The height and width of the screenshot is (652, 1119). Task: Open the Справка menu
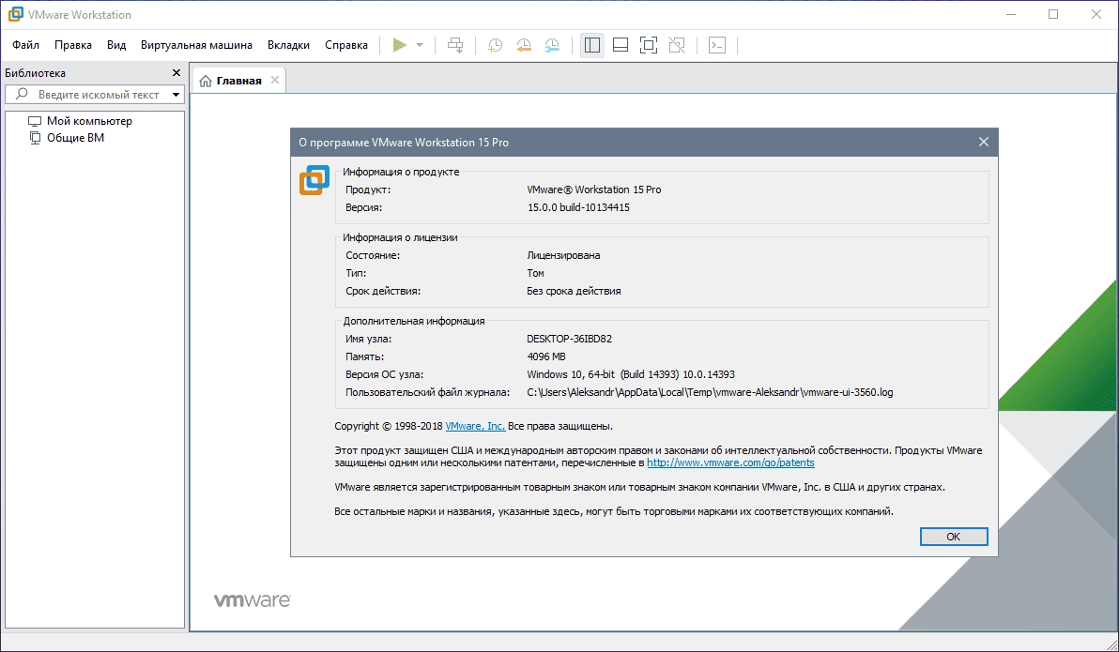tap(346, 45)
